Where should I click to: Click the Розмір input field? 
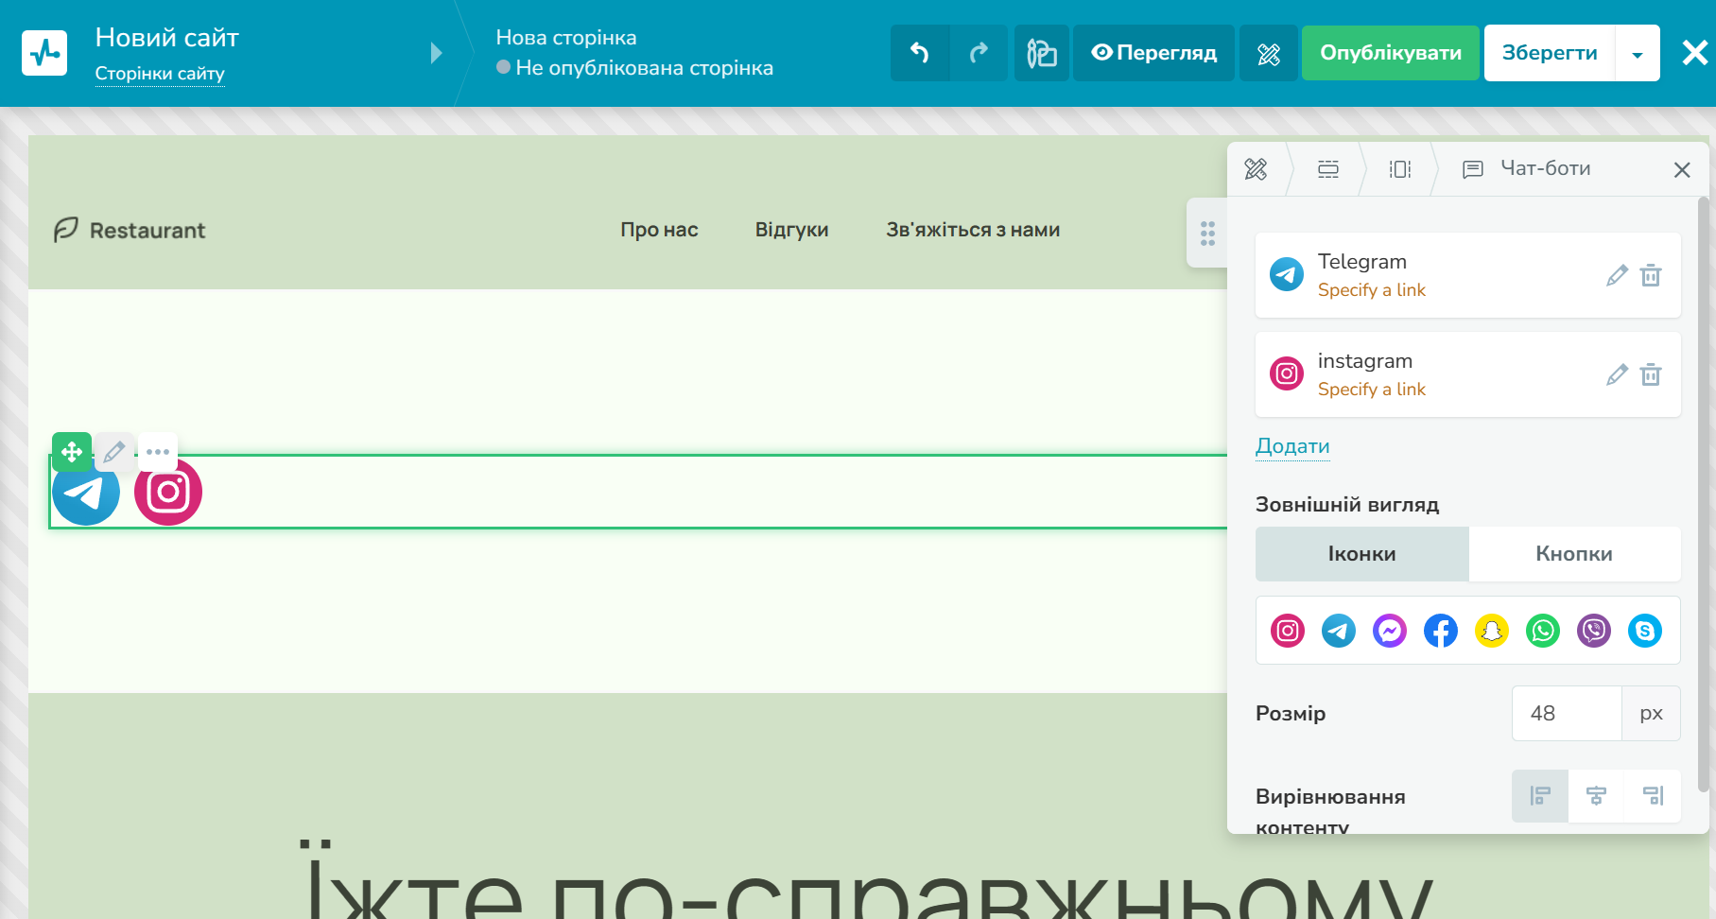tap(1567, 714)
